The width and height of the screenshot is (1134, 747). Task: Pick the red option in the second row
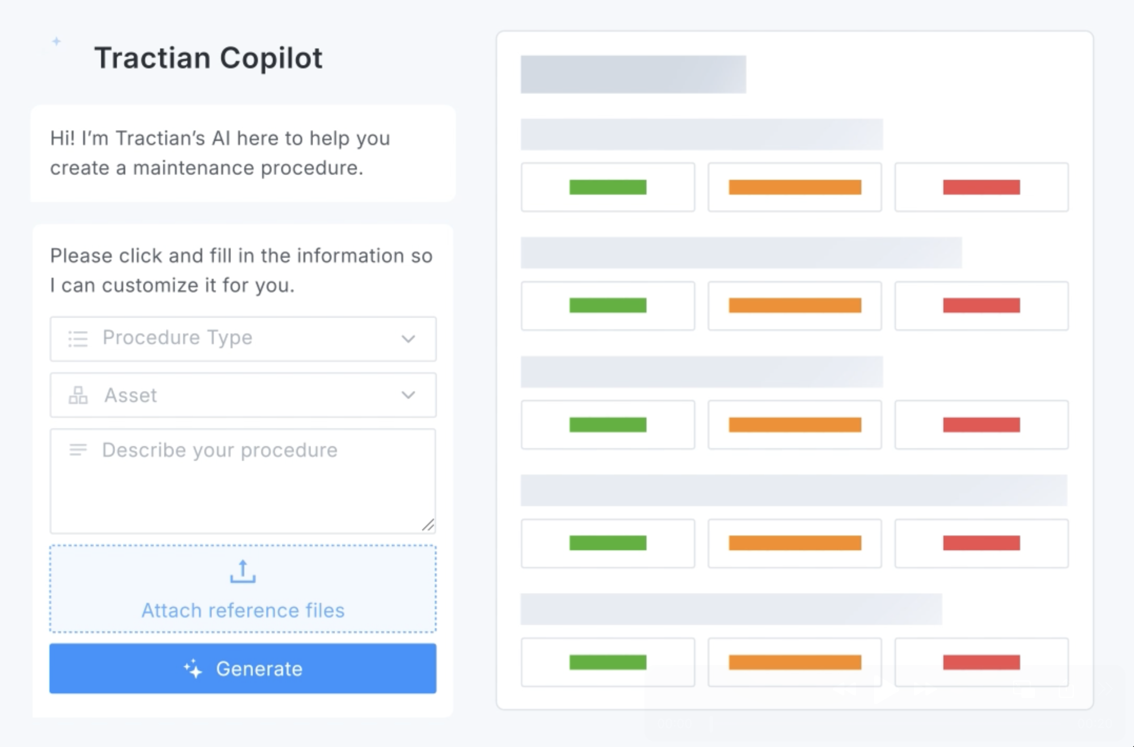pos(981,306)
